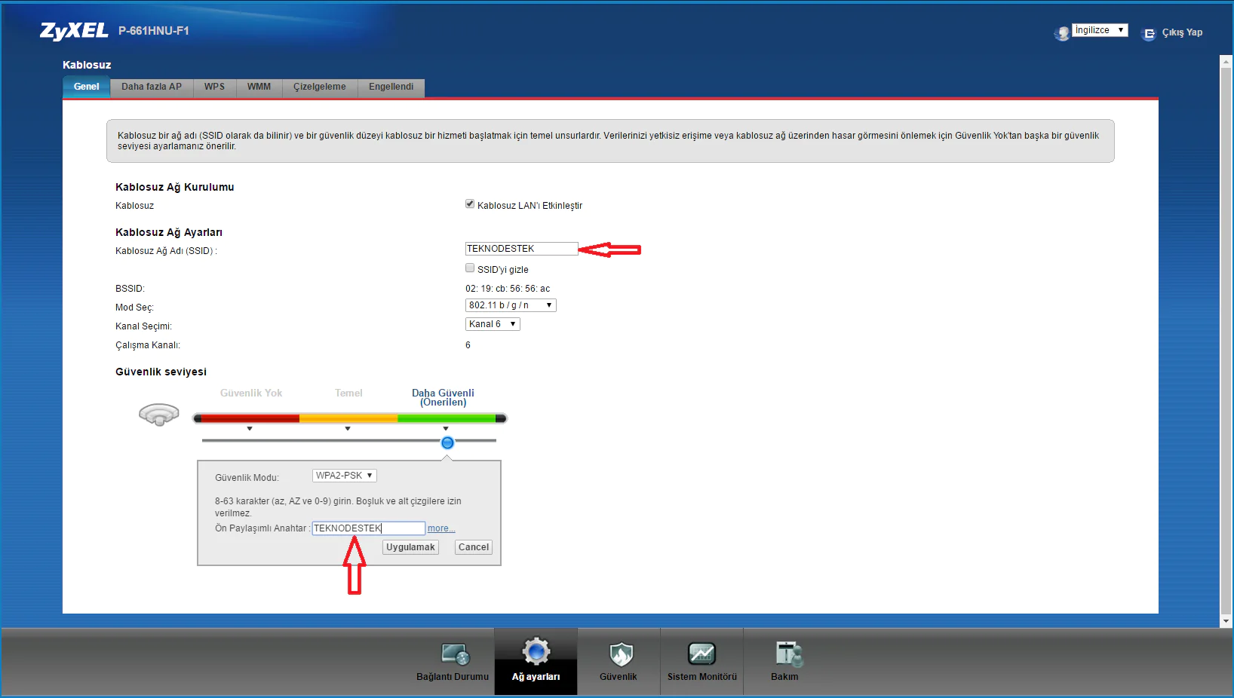Open the more... link near the key field
The height and width of the screenshot is (698, 1234).
click(x=440, y=528)
